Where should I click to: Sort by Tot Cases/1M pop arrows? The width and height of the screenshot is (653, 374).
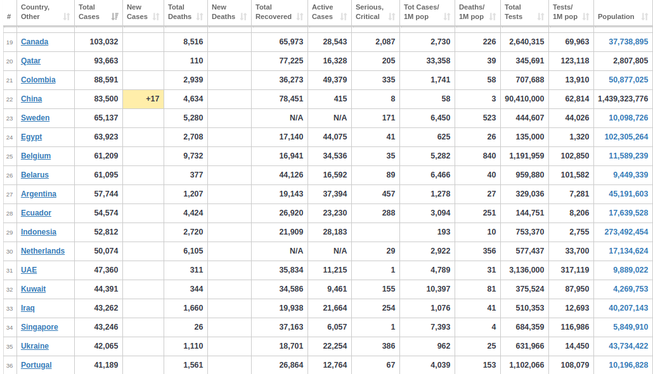click(x=447, y=16)
